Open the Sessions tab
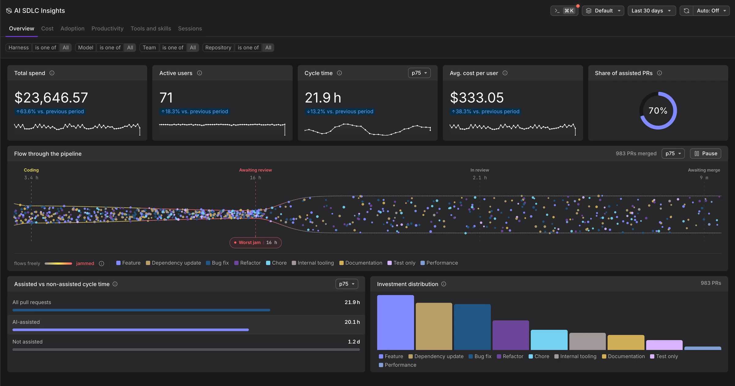Screen dimensions: 735x386 [x=190, y=28]
